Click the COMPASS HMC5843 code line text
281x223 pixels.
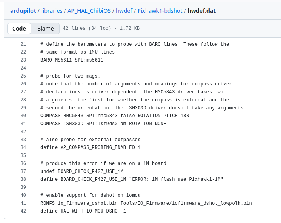[x=115, y=116]
